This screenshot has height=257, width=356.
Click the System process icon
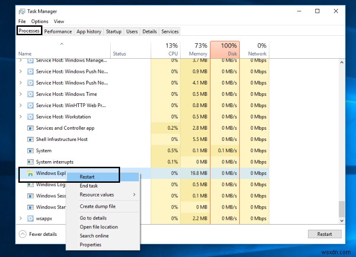point(31,150)
